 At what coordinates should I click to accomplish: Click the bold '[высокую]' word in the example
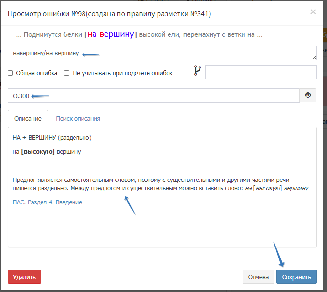38,152
